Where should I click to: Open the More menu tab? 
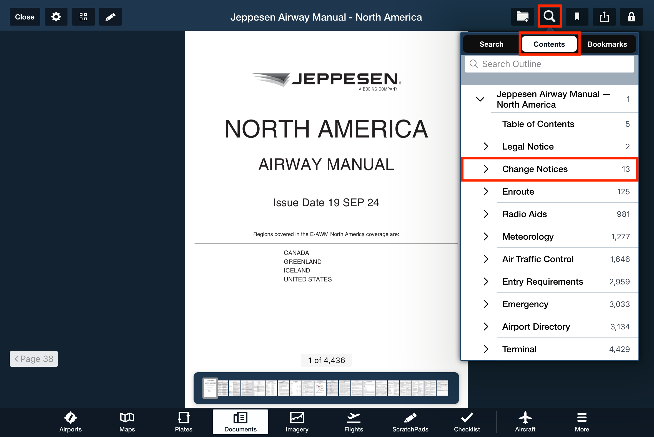[x=582, y=422]
